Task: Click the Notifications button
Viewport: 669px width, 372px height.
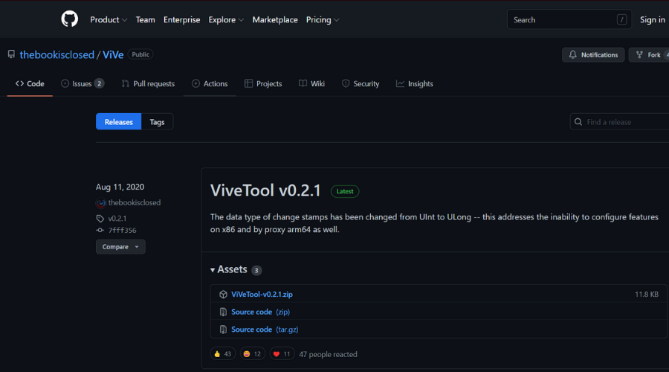Action: [x=592, y=55]
